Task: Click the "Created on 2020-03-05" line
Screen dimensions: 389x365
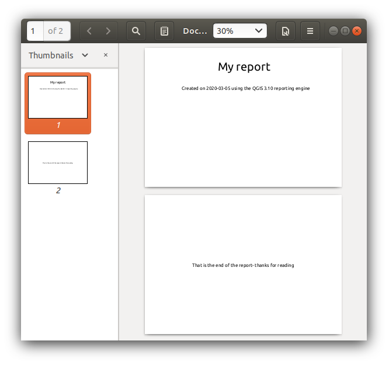Action: point(245,88)
